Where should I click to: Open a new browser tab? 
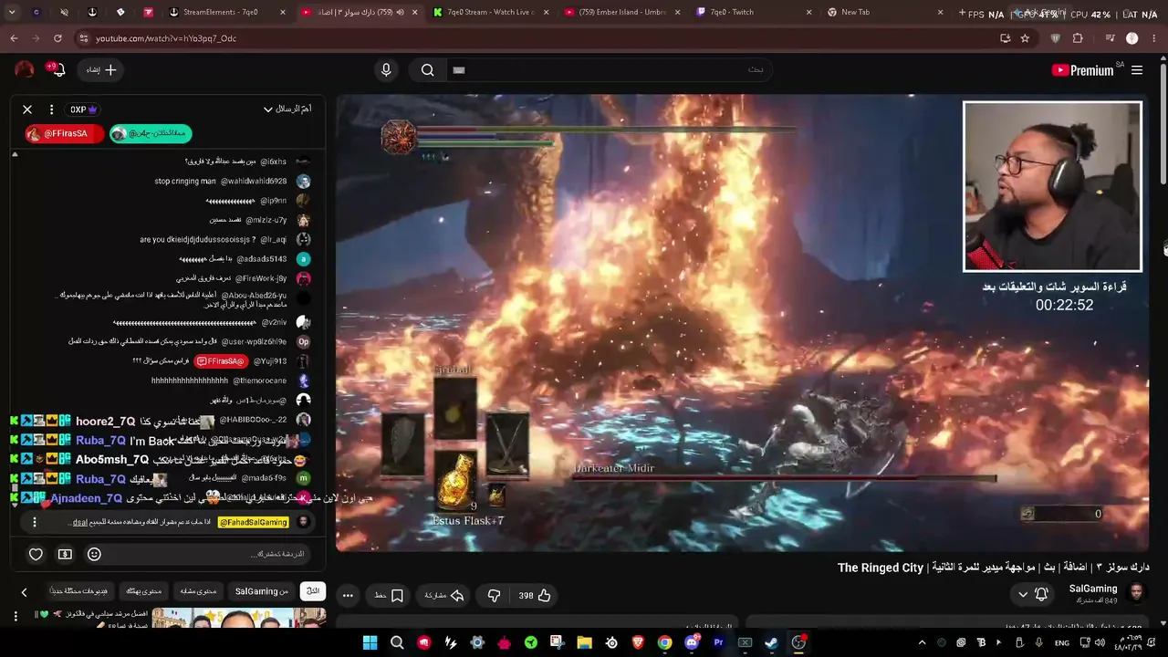(x=962, y=13)
